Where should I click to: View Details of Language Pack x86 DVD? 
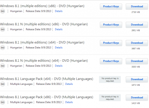point(69,102)
